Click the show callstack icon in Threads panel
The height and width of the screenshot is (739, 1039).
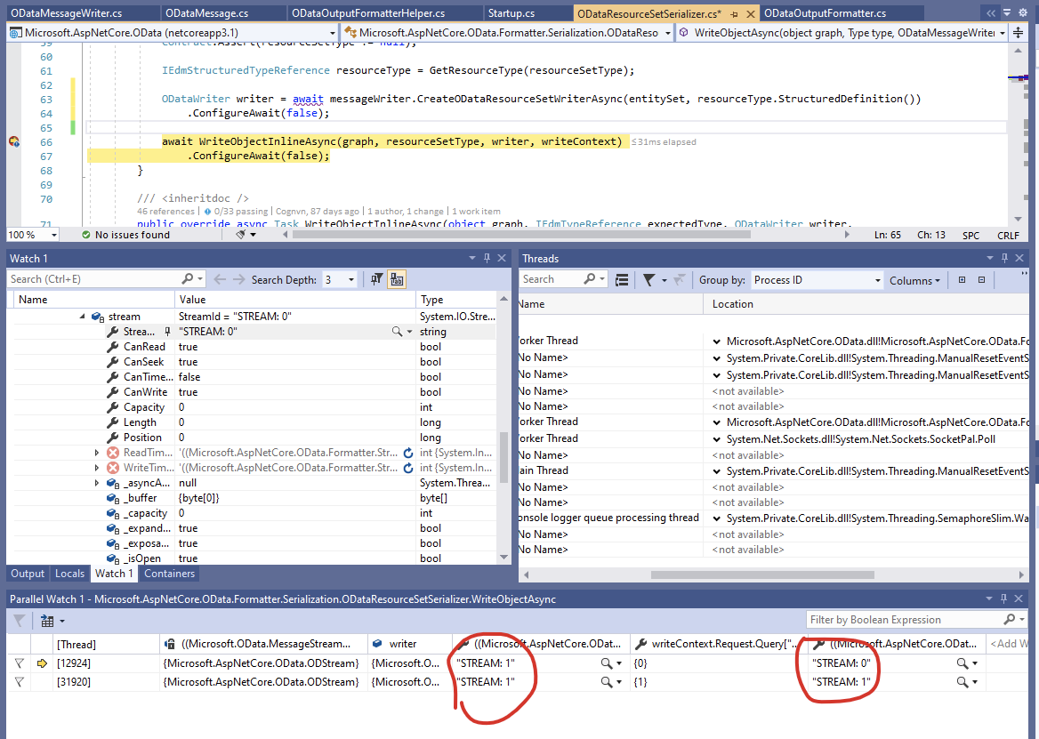(x=622, y=279)
